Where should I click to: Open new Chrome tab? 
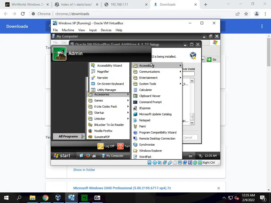[x=205, y=4]
